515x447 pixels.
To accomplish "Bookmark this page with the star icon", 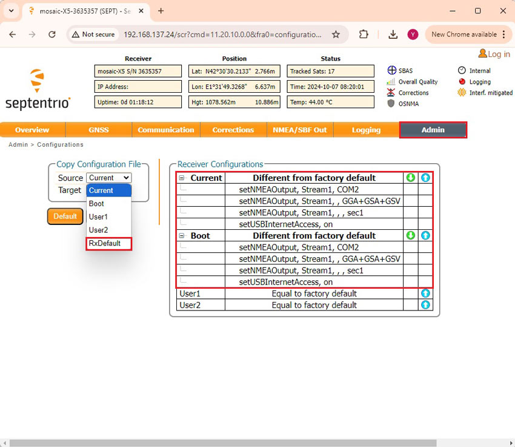I will tap(336, 35).
